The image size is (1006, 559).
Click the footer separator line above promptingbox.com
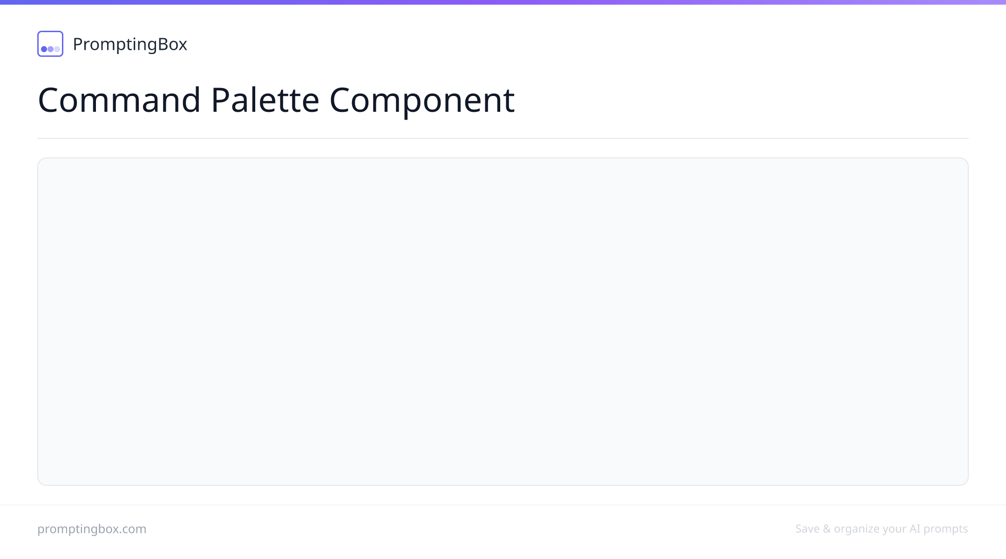tap(503, 505)
